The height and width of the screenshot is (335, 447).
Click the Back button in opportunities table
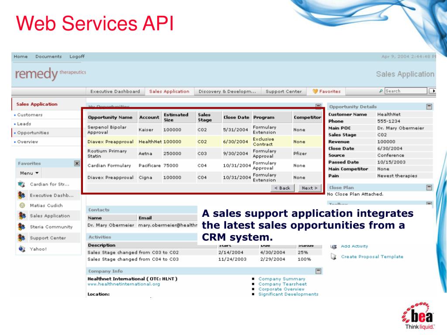click(282, 188)
